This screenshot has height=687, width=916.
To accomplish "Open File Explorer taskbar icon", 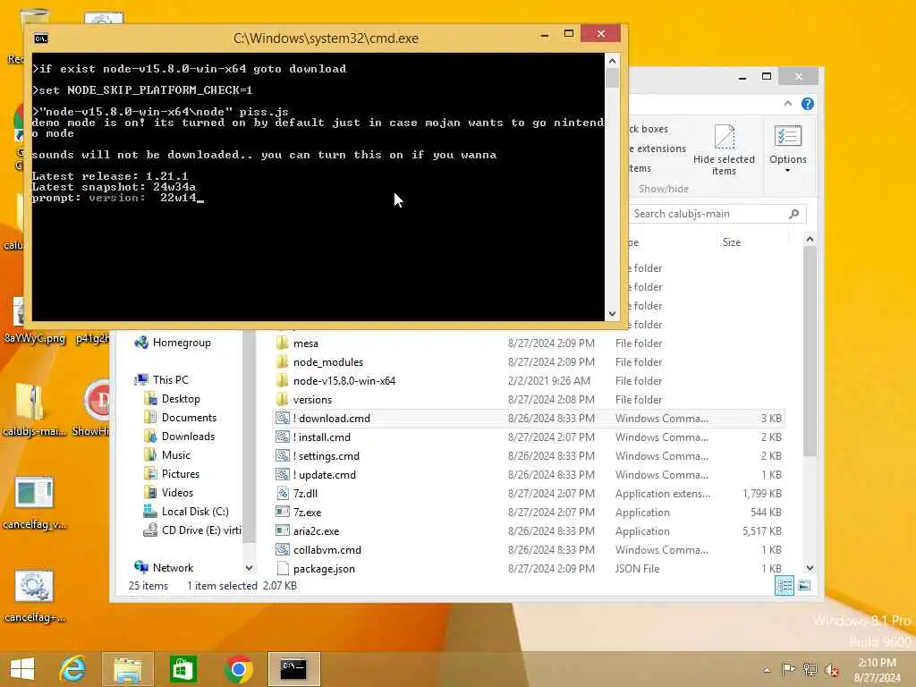I will click(127, 669).
